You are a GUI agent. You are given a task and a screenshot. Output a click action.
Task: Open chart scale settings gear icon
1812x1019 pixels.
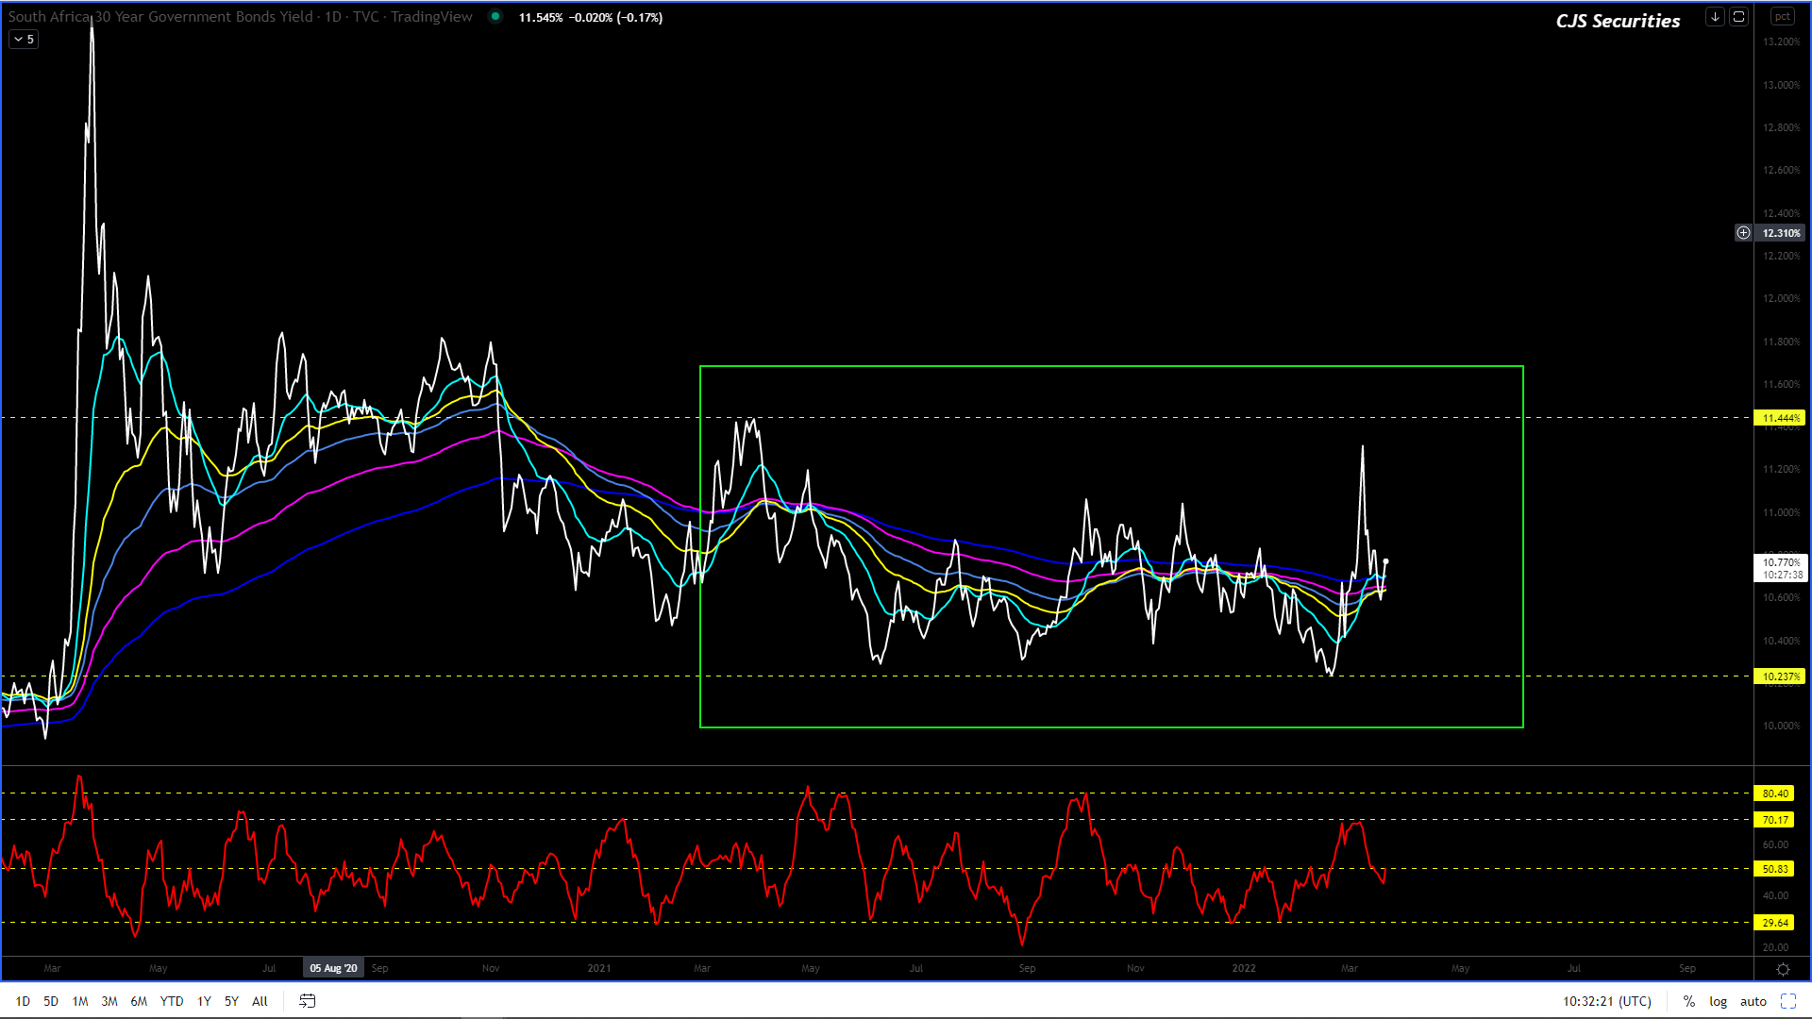pyautogui.click(x=1783, y=969)
